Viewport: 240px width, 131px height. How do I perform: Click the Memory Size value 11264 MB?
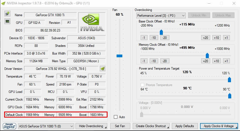point(36,61)
